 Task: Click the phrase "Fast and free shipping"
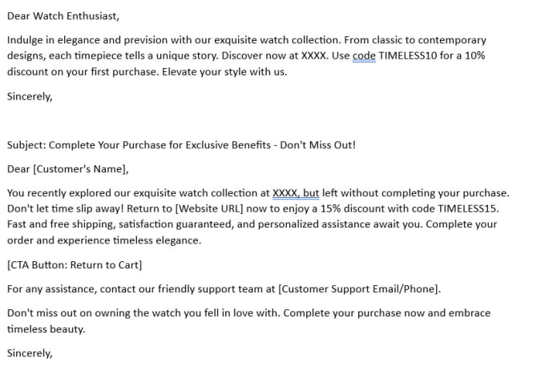[60, 224]
